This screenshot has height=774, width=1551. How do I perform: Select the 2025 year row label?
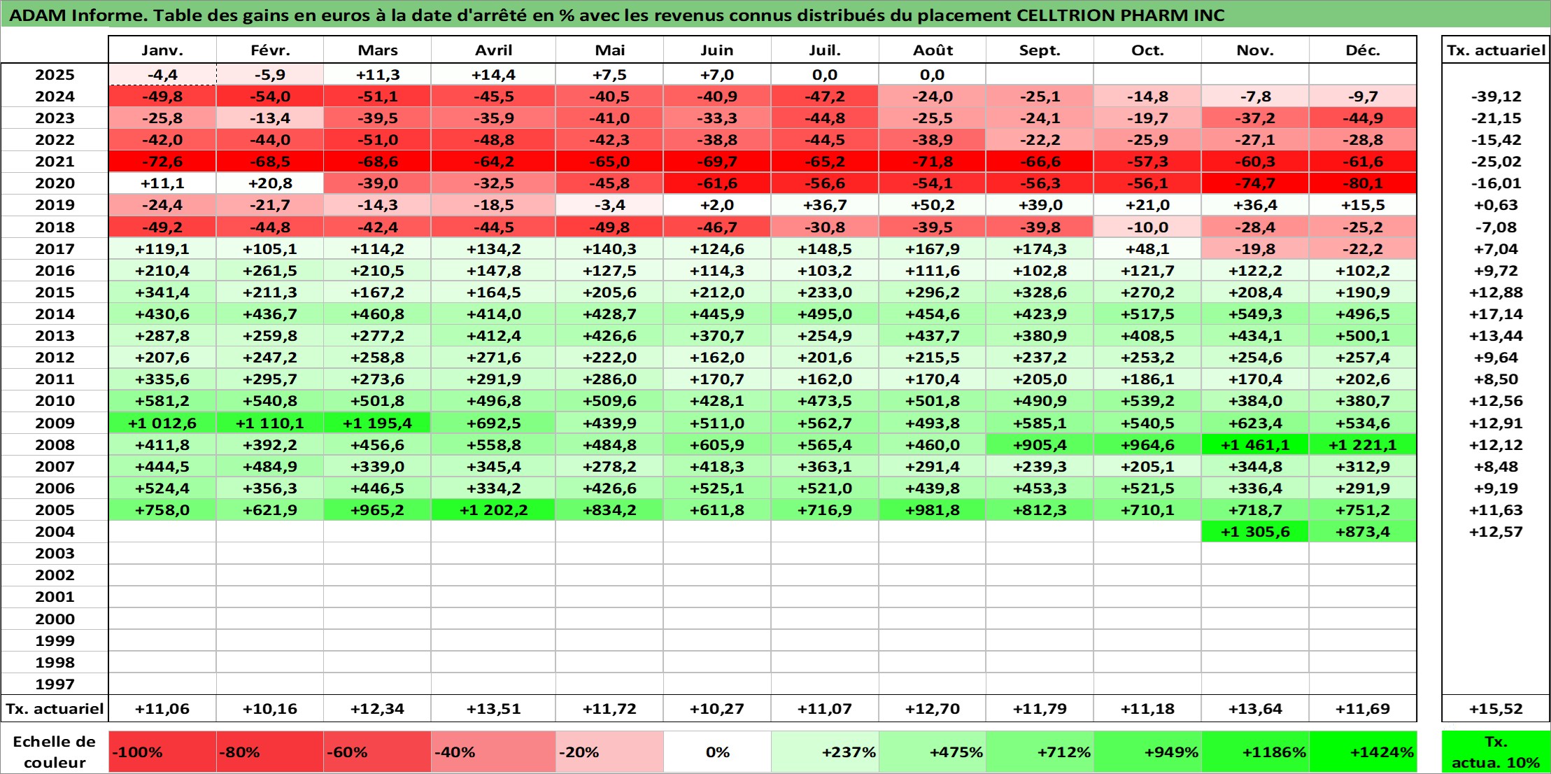(55, 75)
